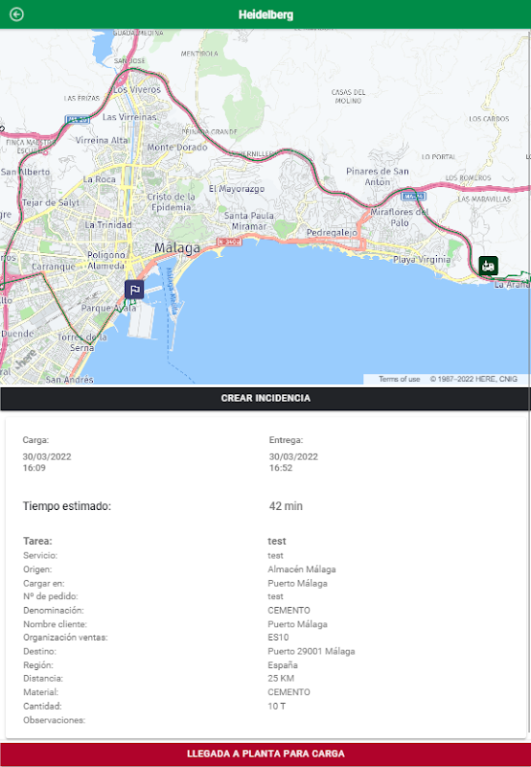Select the Entrega date 30/03/2022 16:52
This screenshot has width=531, height=767.
(293, 462)
